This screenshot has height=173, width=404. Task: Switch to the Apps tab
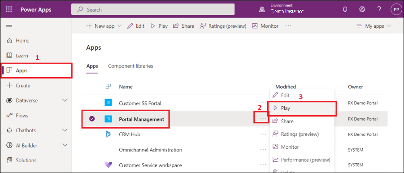coord(92,66)
